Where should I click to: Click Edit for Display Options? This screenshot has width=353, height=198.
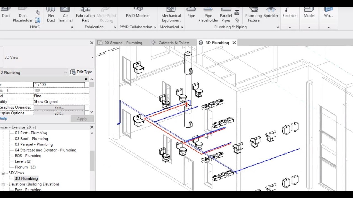tap(59, 113)
